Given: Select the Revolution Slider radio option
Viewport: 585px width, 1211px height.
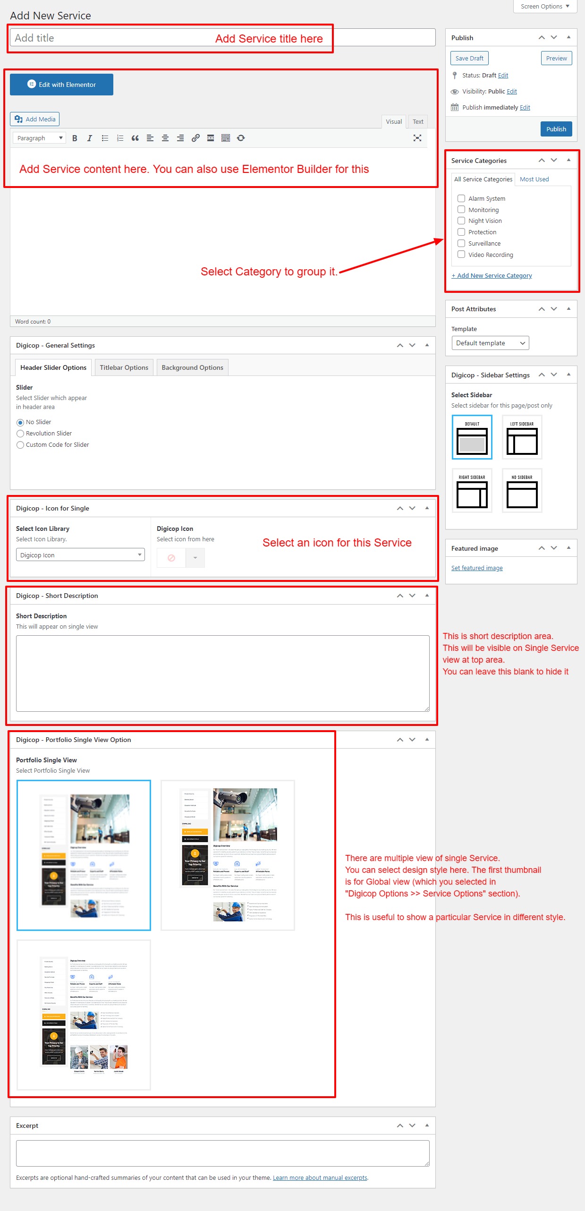Looking at the screenshot, I should point(20,434).
